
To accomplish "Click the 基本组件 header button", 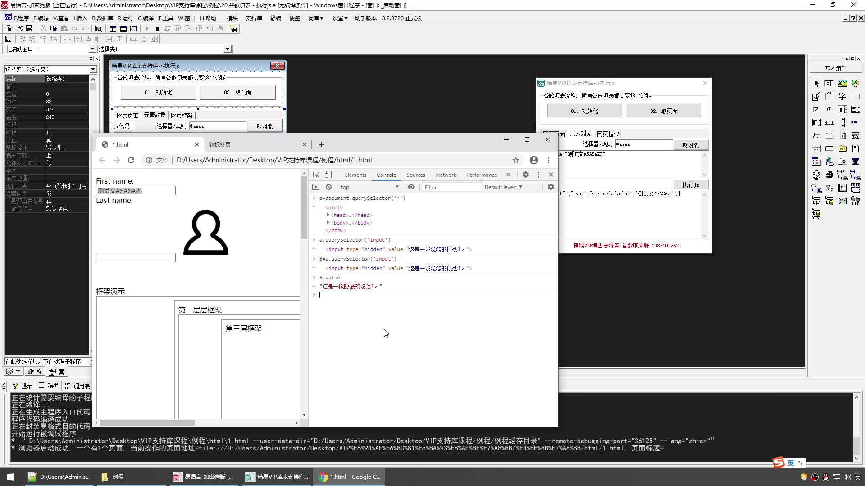I will [836, 68].
